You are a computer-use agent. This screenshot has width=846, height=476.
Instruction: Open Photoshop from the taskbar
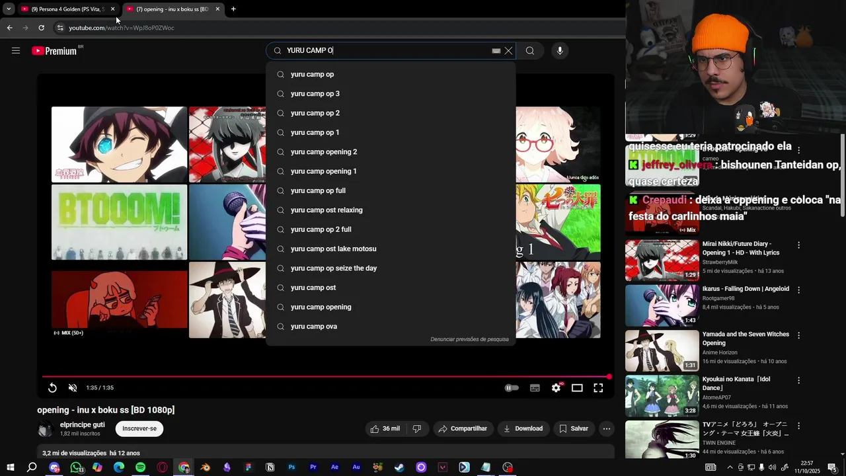[x=291, y=467]
